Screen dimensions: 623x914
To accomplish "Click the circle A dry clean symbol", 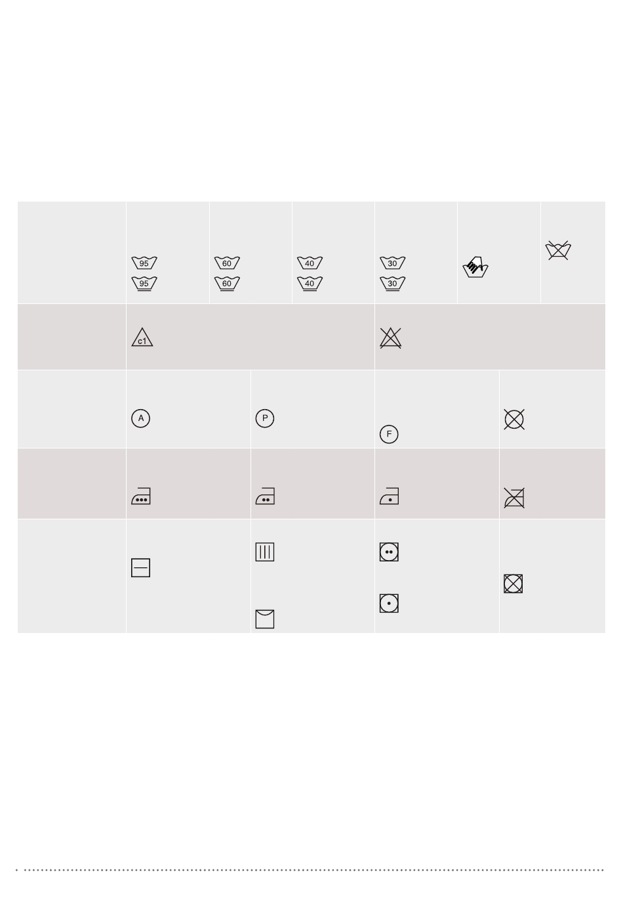I will pos(141,418).
